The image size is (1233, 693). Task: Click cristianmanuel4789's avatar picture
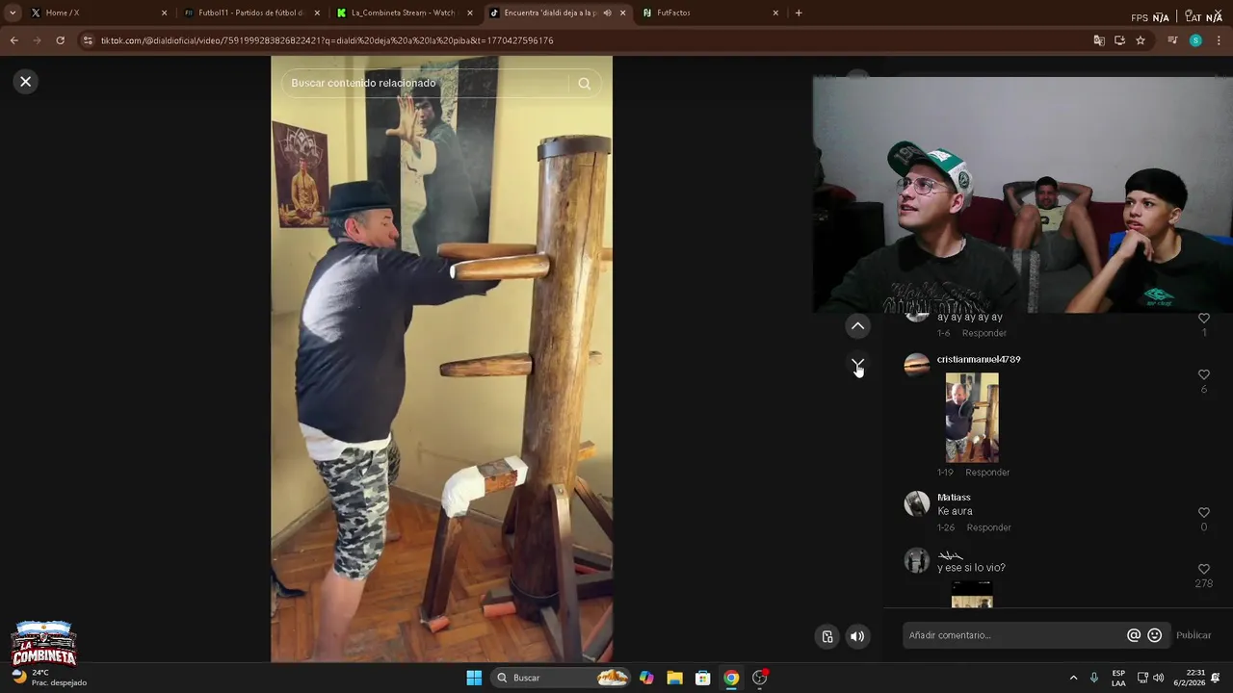pyautogui.click(x=917, y=365)
